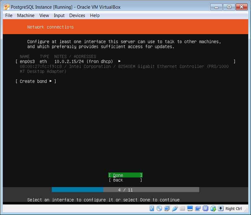251x215 pixels.
Task: Open the optical drive status icon
Action: 159,208
